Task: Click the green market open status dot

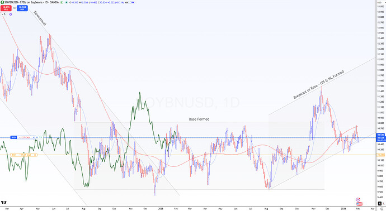Action: [x=66, y=2]
